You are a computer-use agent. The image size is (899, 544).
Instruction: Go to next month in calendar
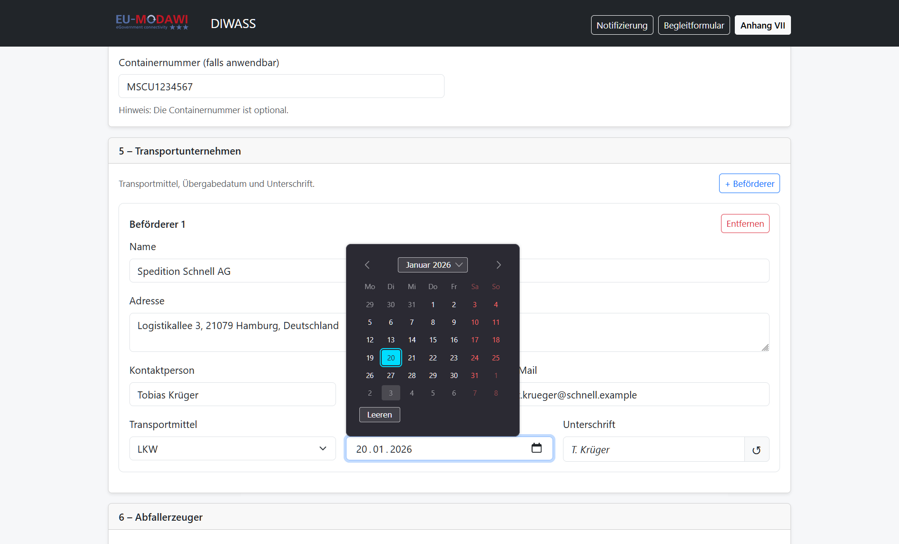pos(498,265)
